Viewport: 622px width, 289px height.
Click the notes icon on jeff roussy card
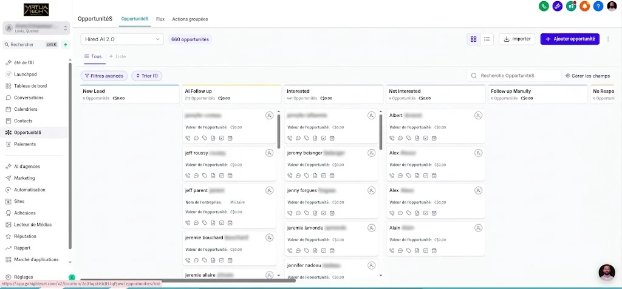click(213, 175)
